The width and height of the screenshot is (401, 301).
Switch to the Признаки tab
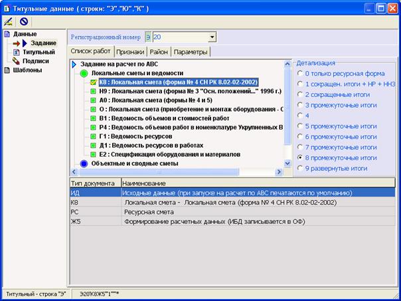(x=130, y=52)
